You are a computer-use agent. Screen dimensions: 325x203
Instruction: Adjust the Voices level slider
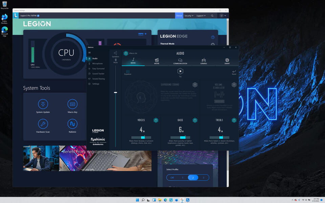coord(141,138)
